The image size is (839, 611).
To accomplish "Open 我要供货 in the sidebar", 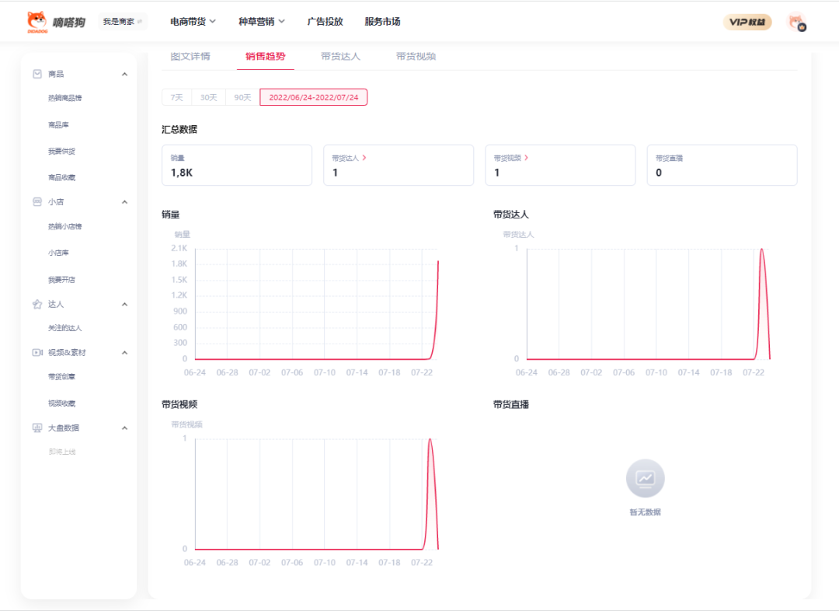I will click(x=61, y=151).
